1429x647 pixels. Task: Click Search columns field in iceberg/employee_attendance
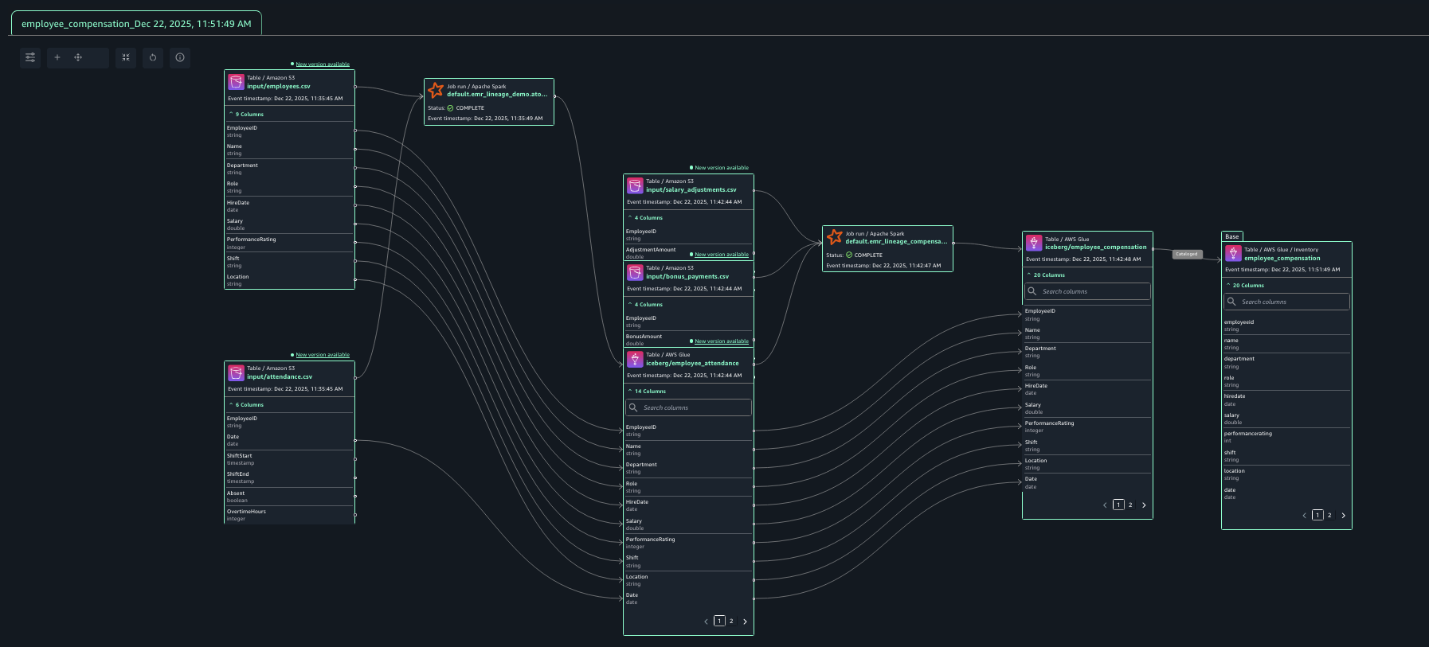pyautogui.click(x=689, y=407)
